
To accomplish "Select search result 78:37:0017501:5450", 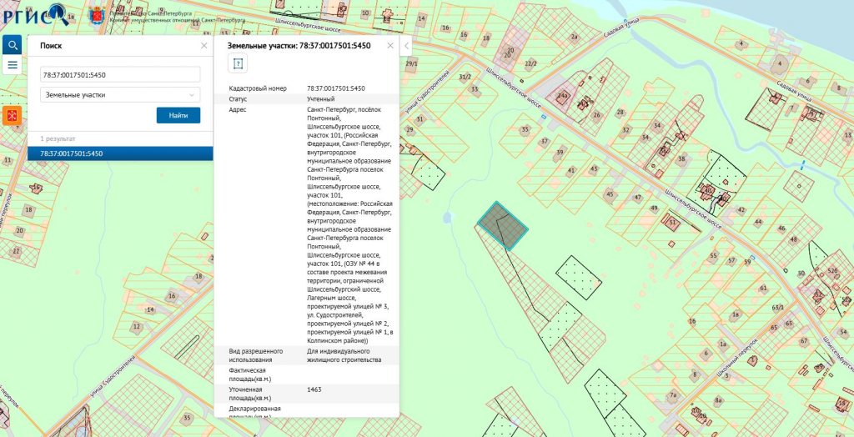I will (x=120, y=153).
